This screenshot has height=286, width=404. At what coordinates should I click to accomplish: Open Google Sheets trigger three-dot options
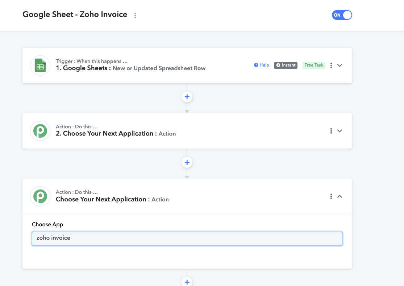331,65
